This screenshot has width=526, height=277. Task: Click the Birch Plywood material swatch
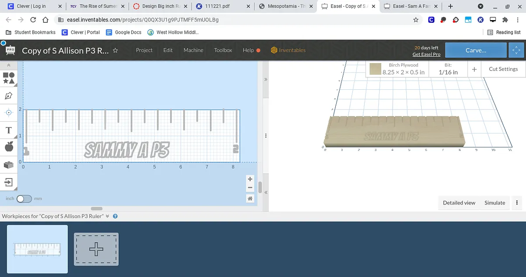coord(375,69)
